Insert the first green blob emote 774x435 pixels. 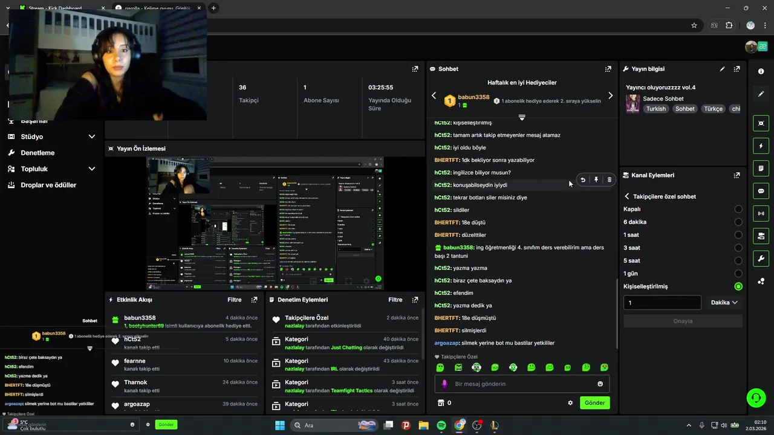coord(440,367)
